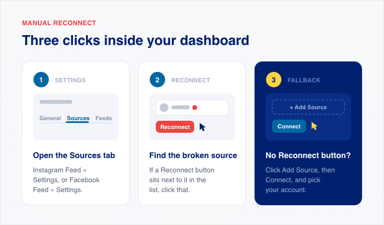Screen dimensions: 384x225
Task: Click the red Reconnect button
Action: [175, 127]
